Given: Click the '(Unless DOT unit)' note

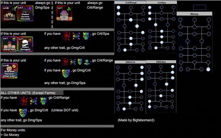Looking at the screenshot, I should click(x=65, y=110).
